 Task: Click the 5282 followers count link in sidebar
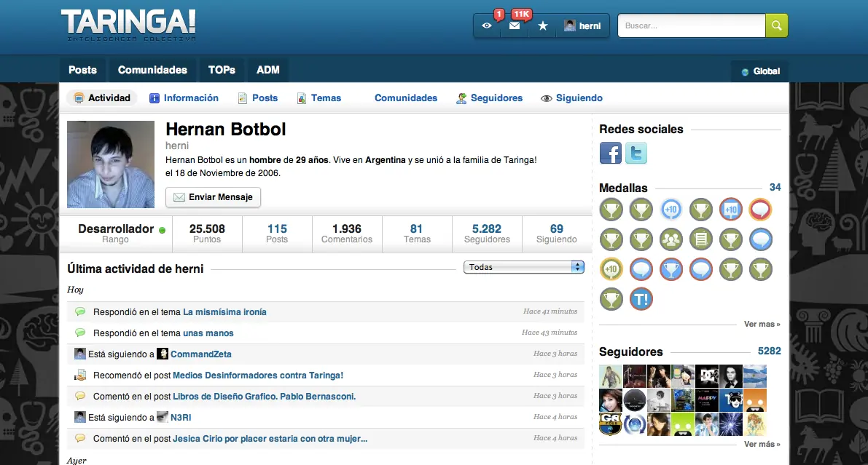[769, 351]
